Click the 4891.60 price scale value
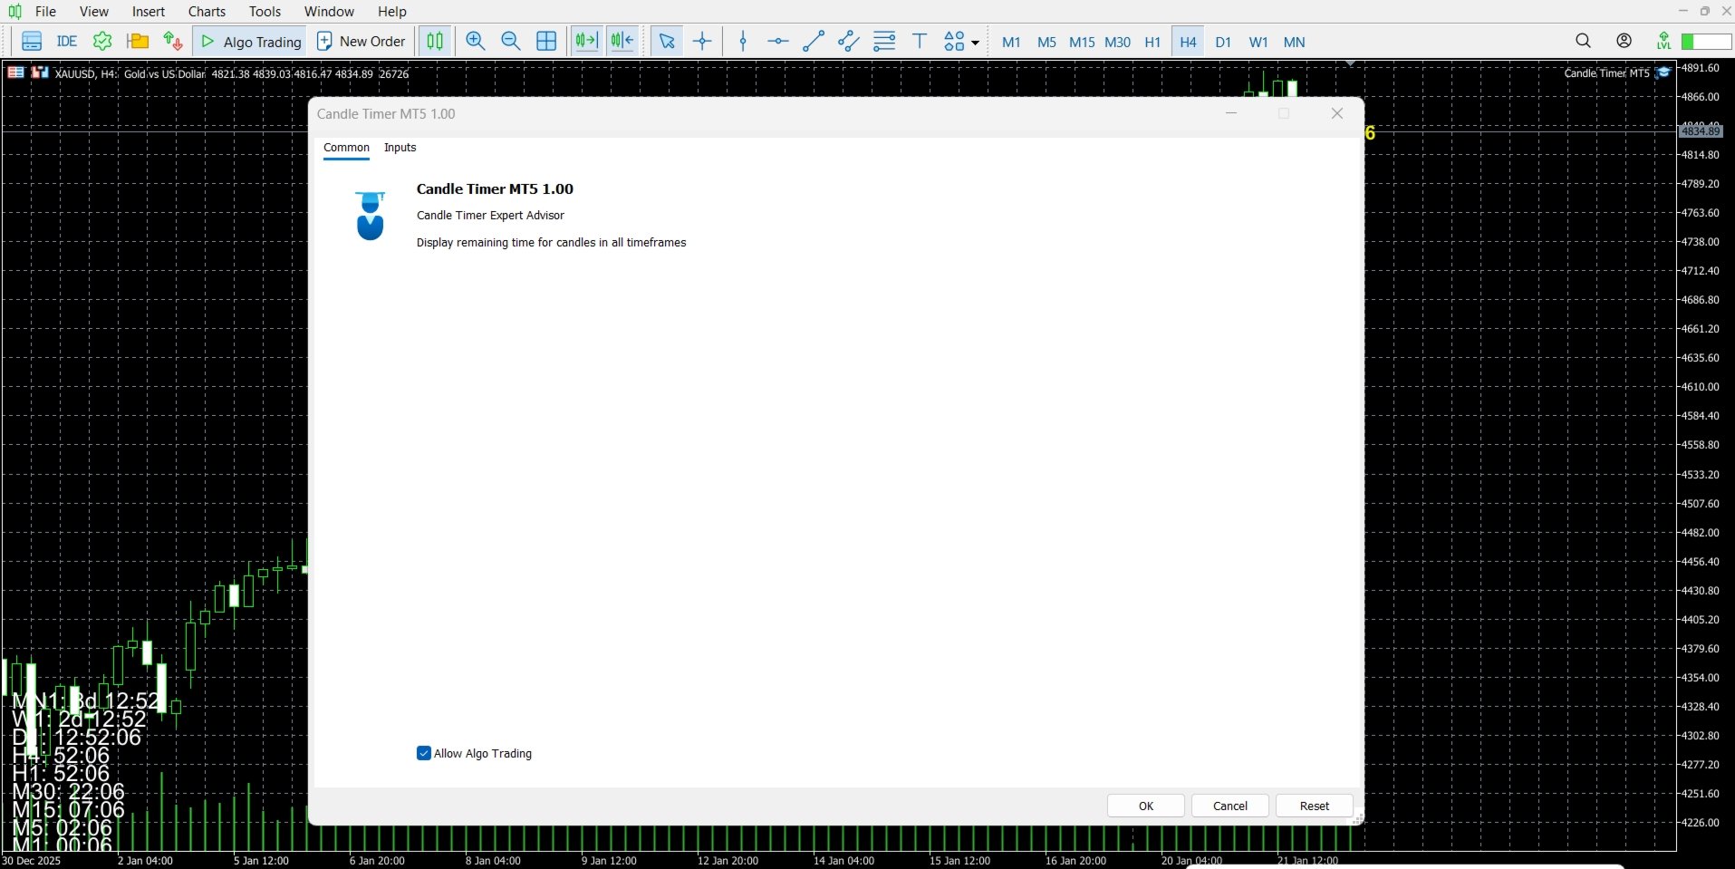 1701,68
